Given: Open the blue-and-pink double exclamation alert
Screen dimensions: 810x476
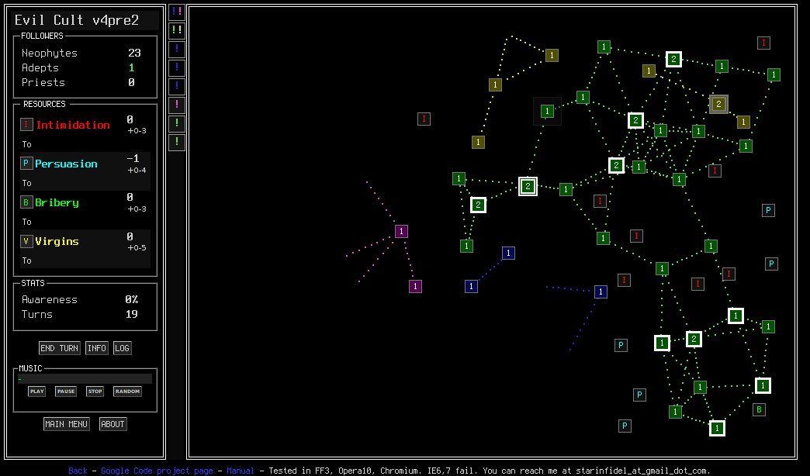Looking at the screenshot, I should [x=177, y=12].
